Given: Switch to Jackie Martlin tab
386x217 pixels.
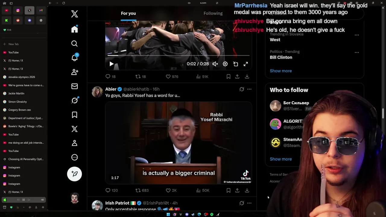Looking at the screenshot, I should tap(24, 93).
